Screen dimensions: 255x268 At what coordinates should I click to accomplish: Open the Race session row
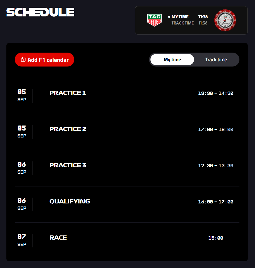tap(58, 238)
